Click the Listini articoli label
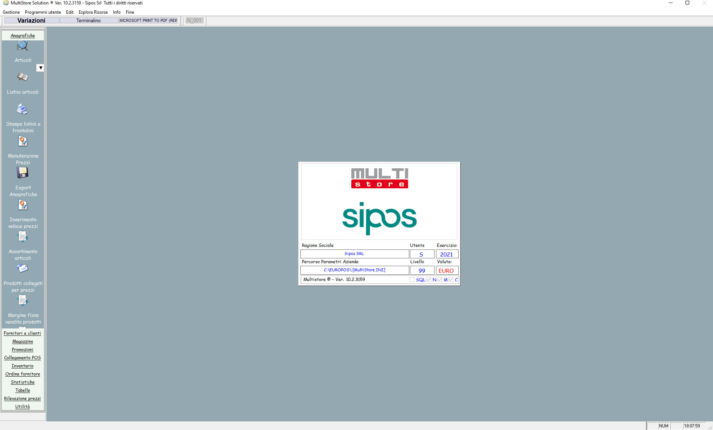Image resolution: width=713 pixels, height=430 pixels. point(23,92)
